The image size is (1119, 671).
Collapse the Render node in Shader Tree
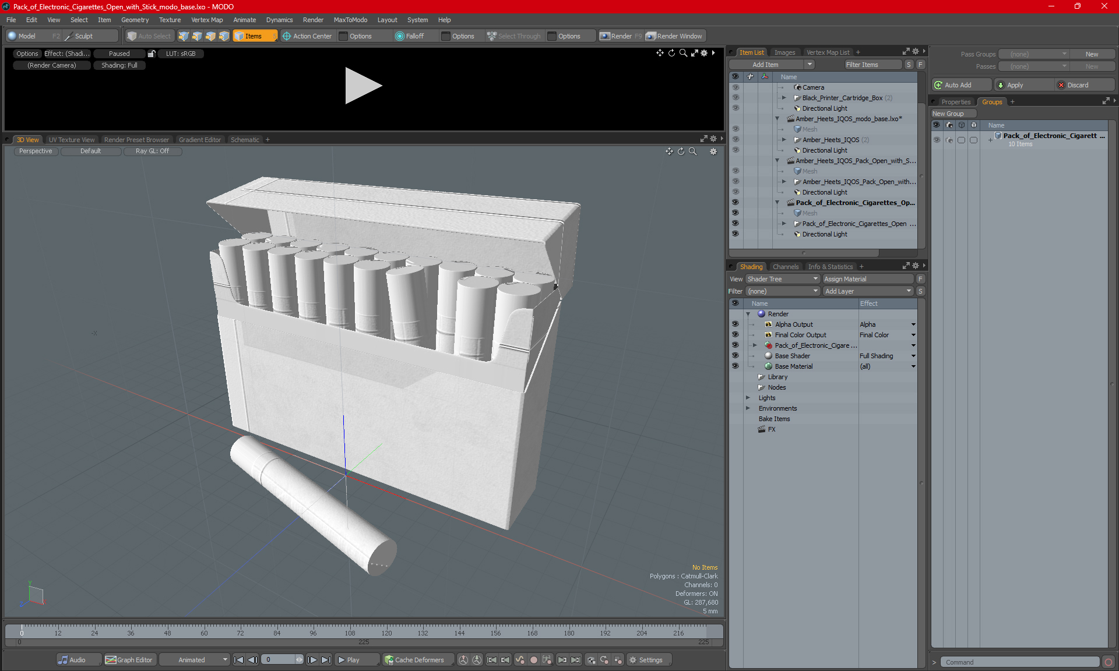tap(748, 314)
